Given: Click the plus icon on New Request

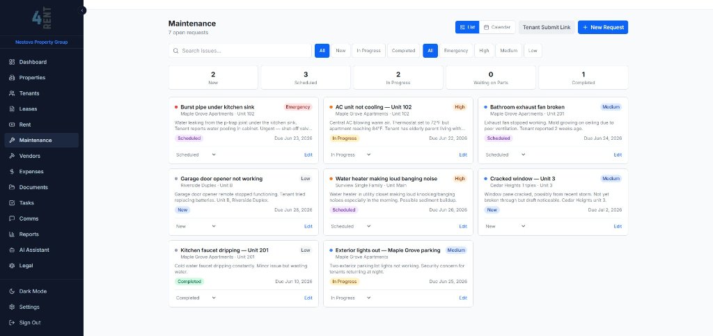Looking at the screenshot, I should pyautogui.click(x=585, y=27).
